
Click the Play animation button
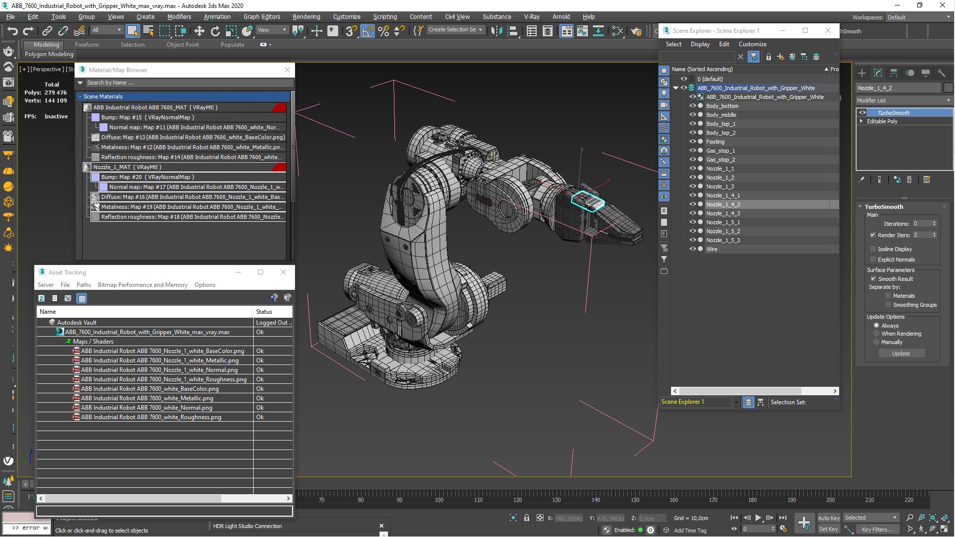pyautogui.click(x=758, y=518)
